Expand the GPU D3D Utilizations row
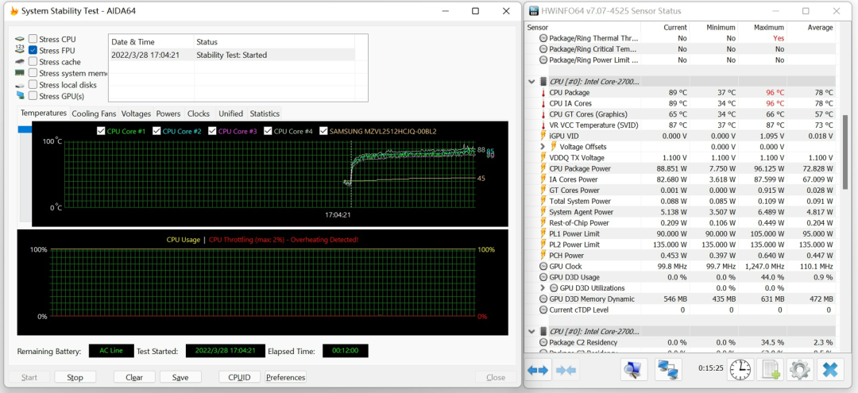Viewport: 858px width, 393px height. click(543, 288)
